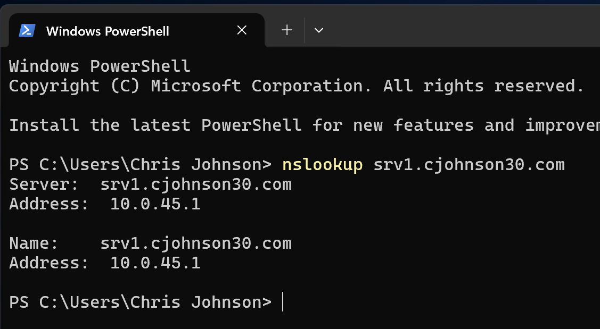Click the nslookup command text
This screenshot has width=600, height=329.
click(x=322, y=164)
